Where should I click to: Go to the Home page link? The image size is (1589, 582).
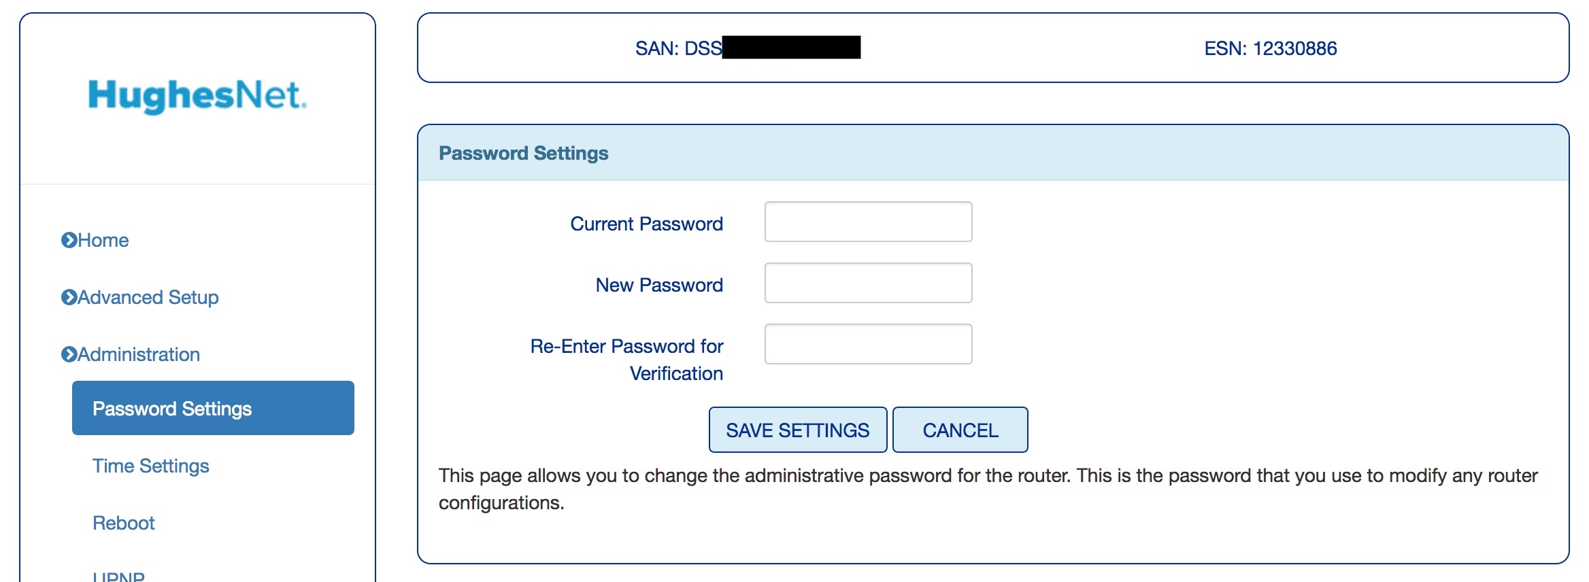pyautogui.click(x=103, y=240)
